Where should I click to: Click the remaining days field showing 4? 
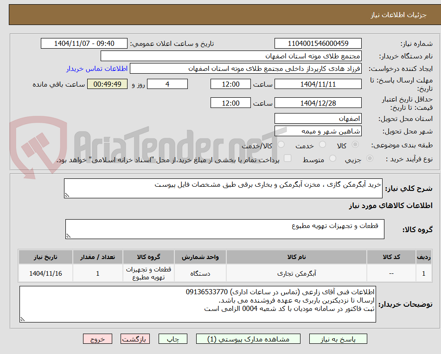167,84
